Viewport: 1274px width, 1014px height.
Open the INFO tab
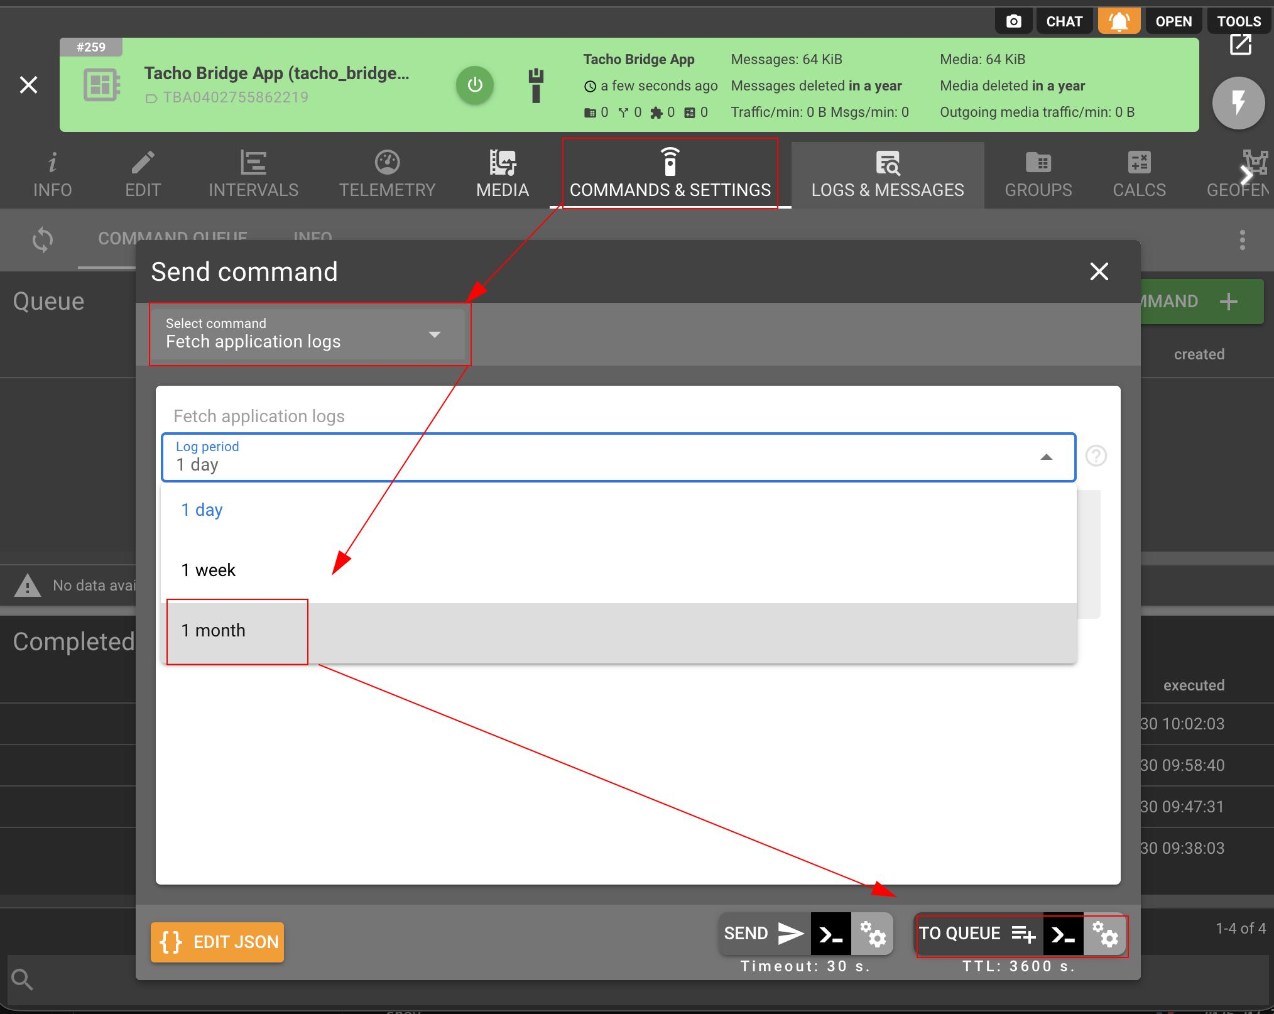point(53,175)
